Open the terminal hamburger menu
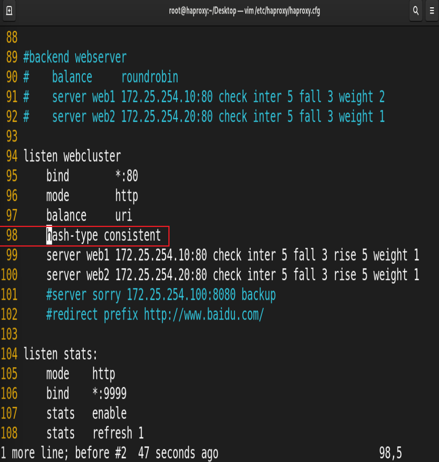 pos(432,11)
